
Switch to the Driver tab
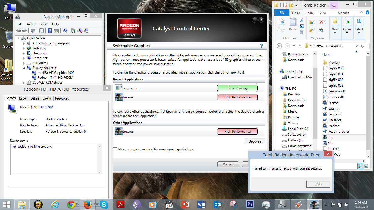coord(23,98)
